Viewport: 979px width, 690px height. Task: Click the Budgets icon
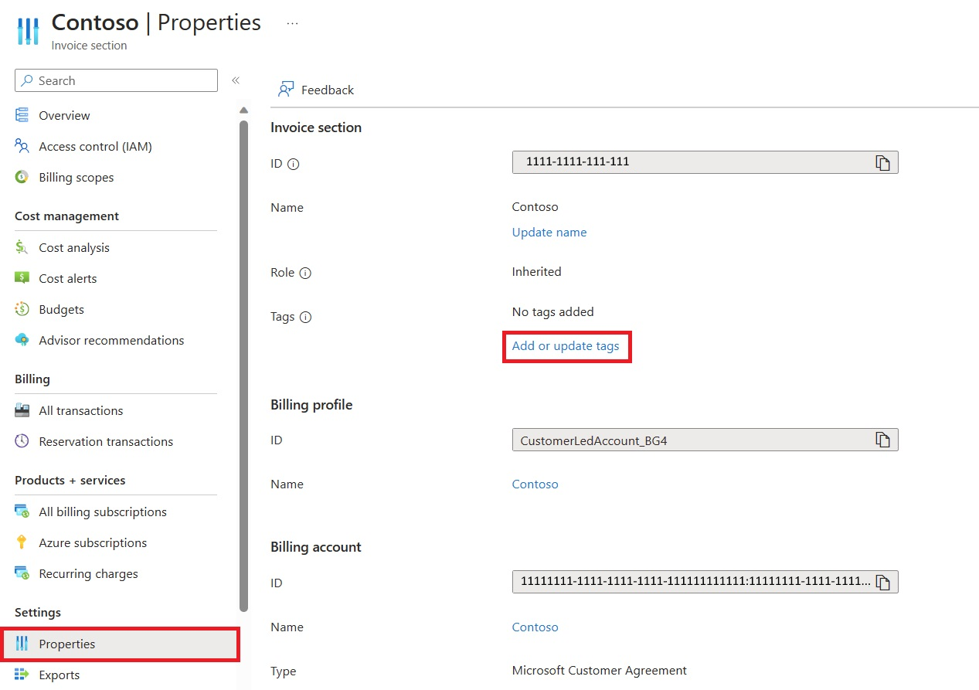22,309
